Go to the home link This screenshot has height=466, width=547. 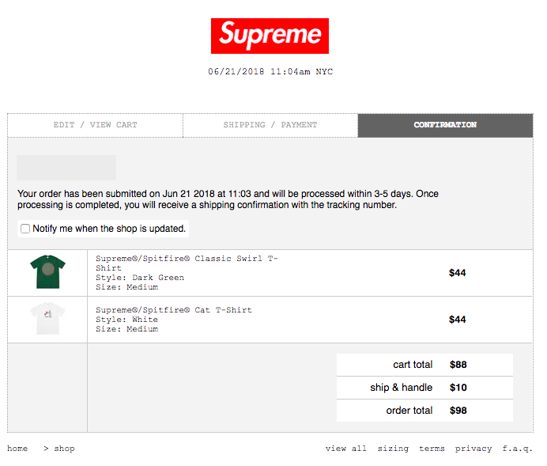tap(17, 448)
